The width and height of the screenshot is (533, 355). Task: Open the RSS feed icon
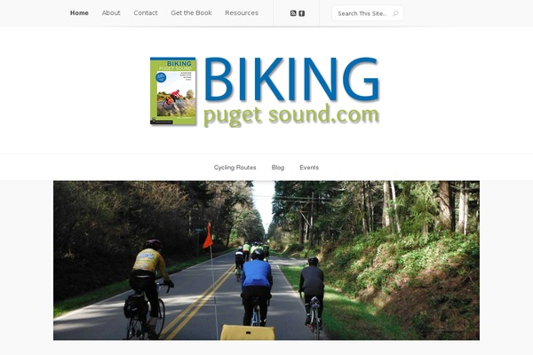point(293,13)
